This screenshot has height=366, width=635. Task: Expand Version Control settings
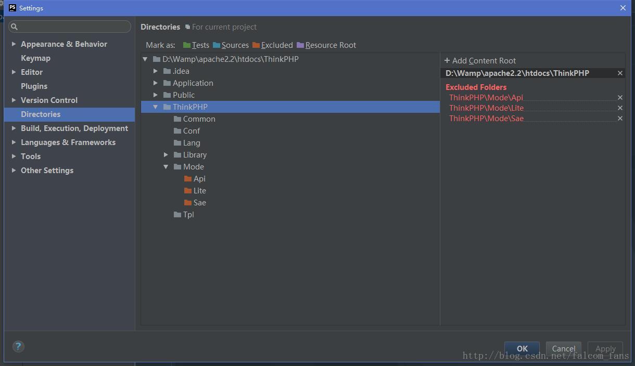14,100
